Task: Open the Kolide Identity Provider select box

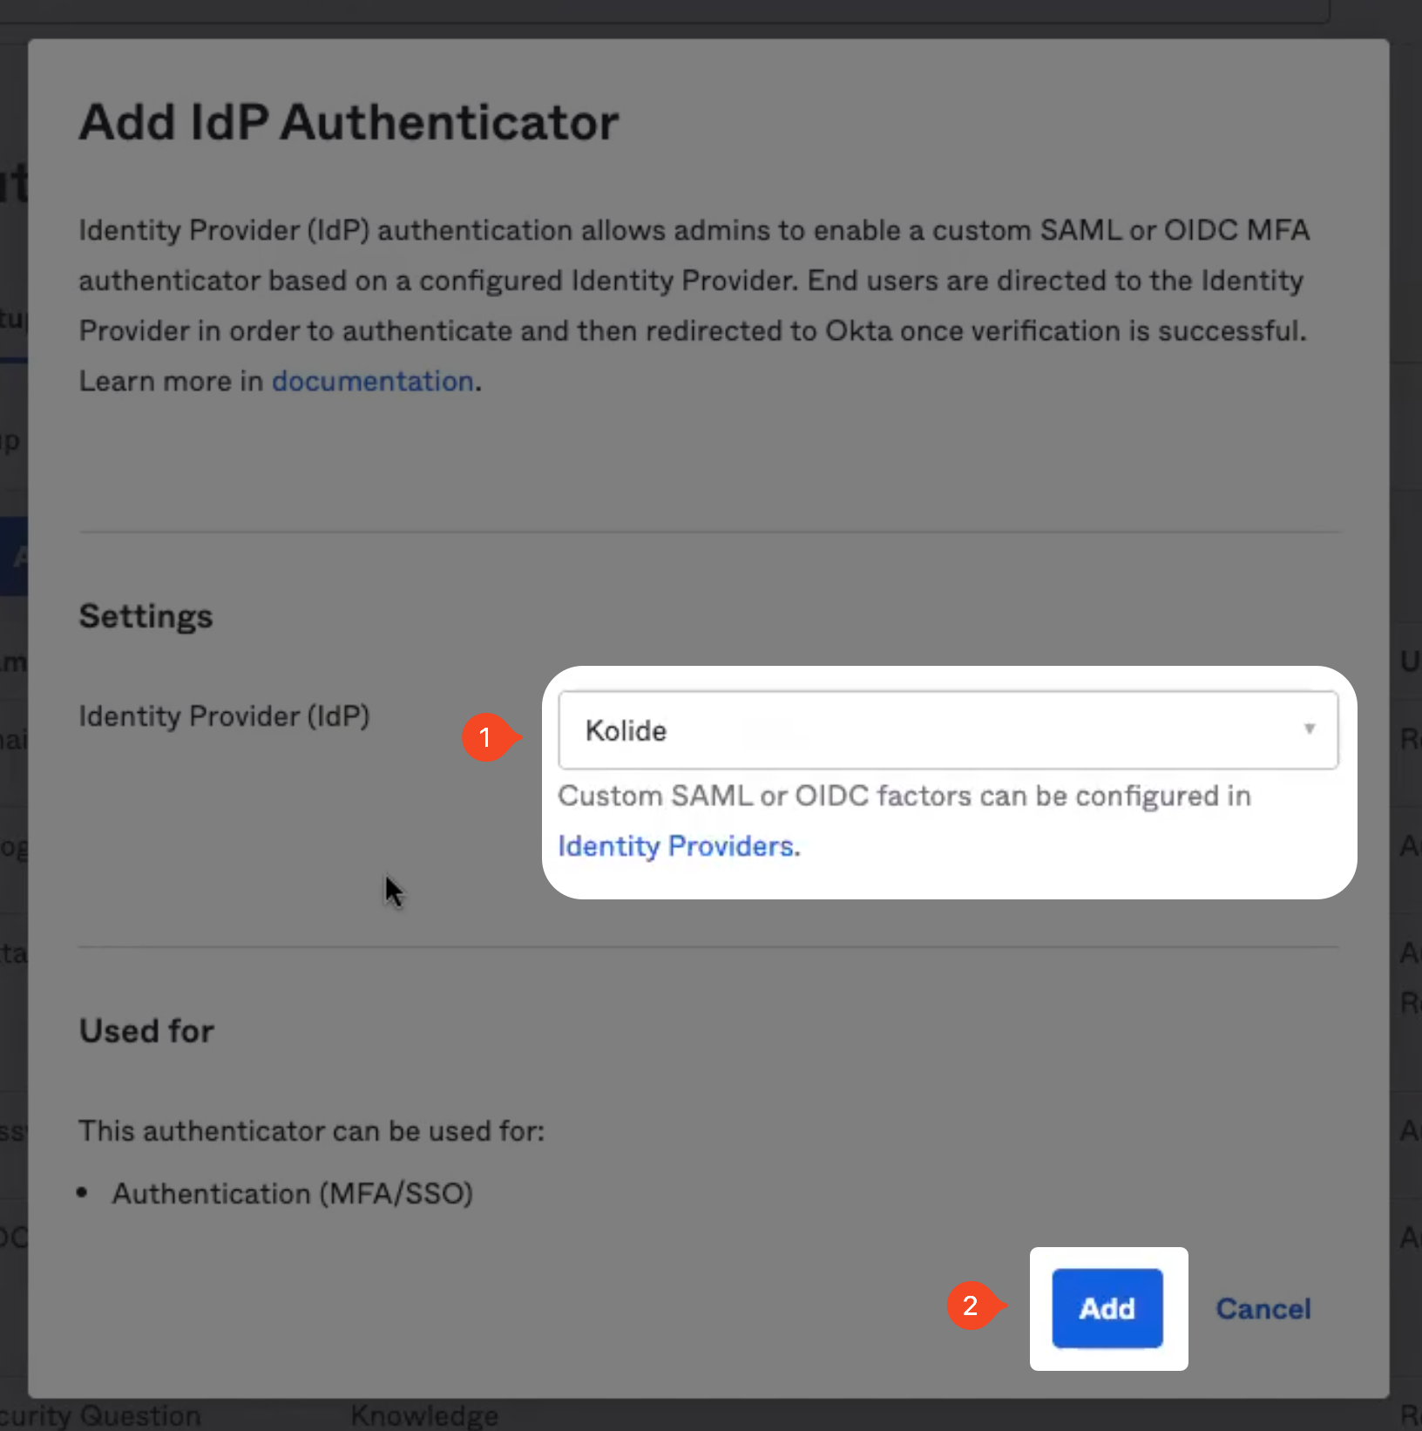Action: point(948,730)
